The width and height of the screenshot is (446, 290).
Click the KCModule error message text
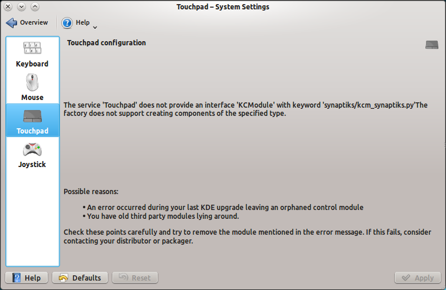pyautogui.click(x=245, y=109)
